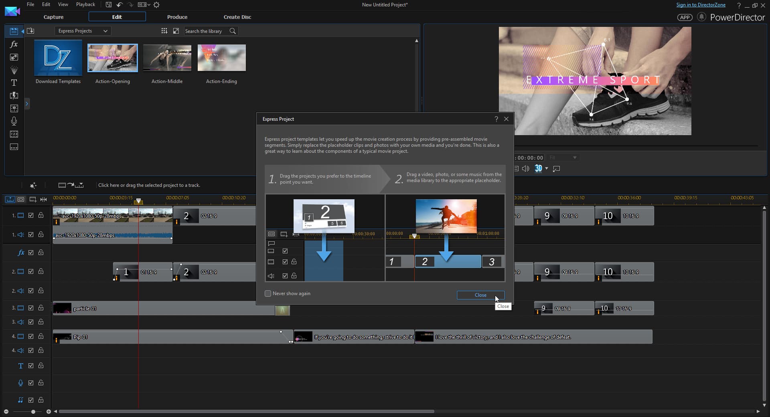This screenshot has width=770, height=417.
Task: Disable video track 1 checkbox
Action: [31, 215]
